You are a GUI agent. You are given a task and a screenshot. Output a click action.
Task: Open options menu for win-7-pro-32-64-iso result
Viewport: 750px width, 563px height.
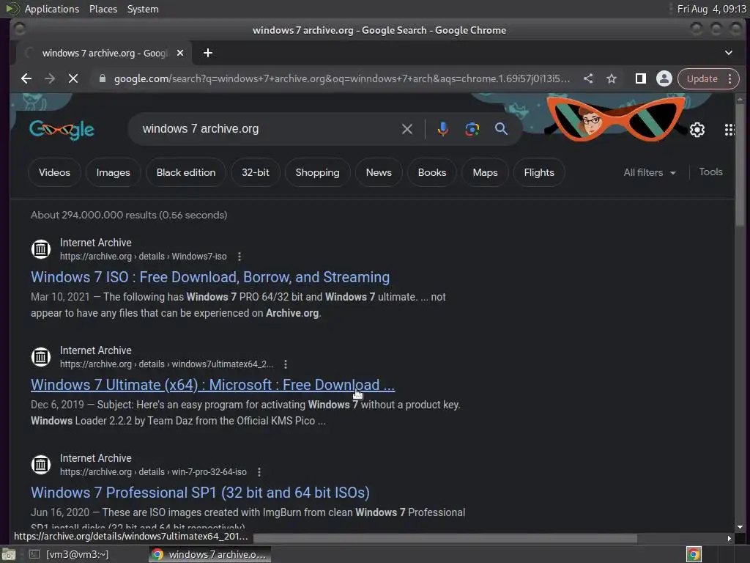coord(259,472)
